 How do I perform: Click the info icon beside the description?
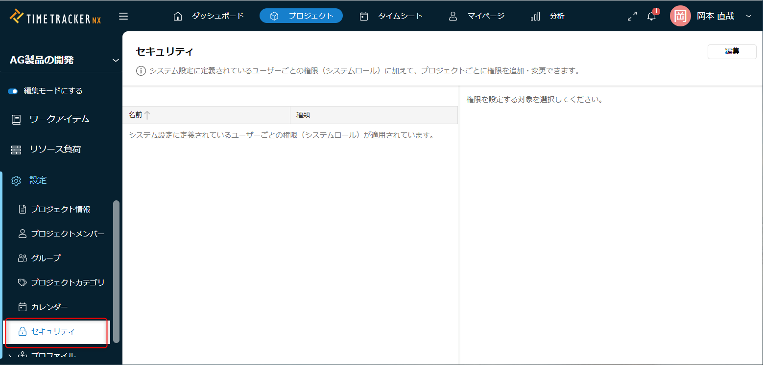pos(141,71)
